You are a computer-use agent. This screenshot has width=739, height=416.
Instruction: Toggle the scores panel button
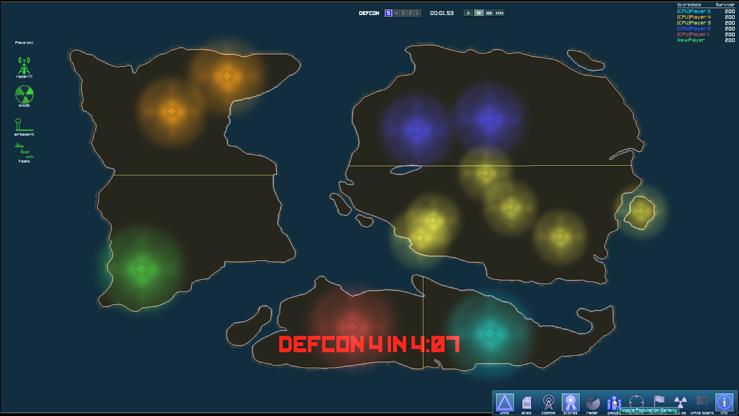[x=570, y=403]
